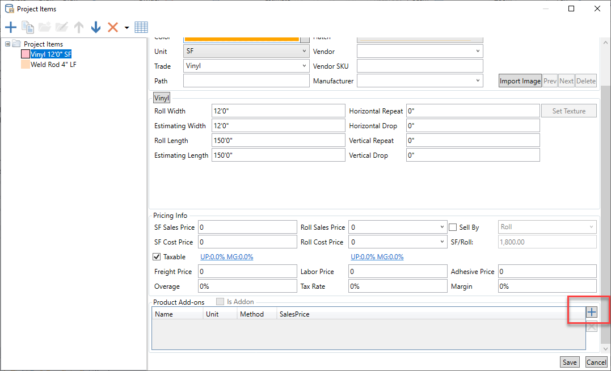Click the Horizontal Drop field
This screenshot has width=611, height=371.
(473, 125)
